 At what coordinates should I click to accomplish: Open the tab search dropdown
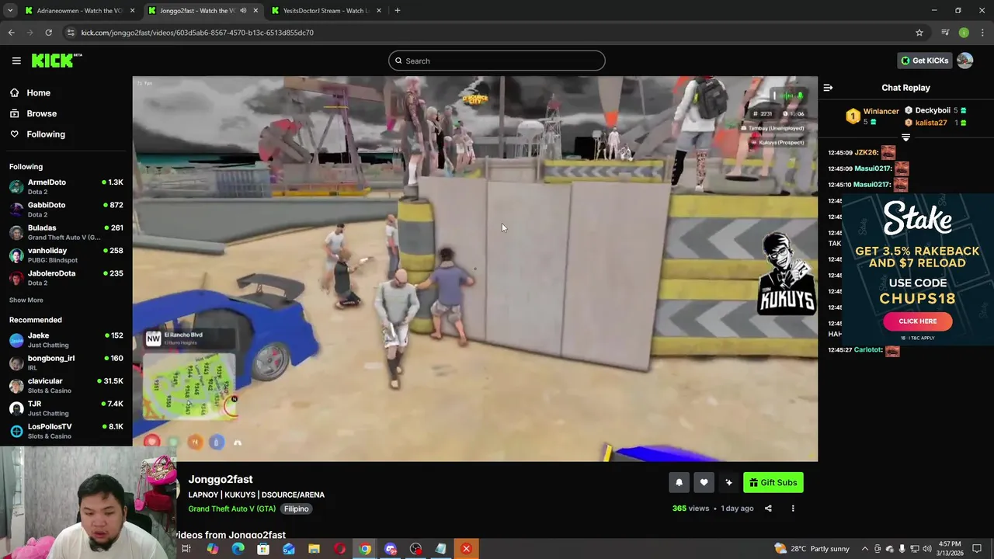pos(10,10)
